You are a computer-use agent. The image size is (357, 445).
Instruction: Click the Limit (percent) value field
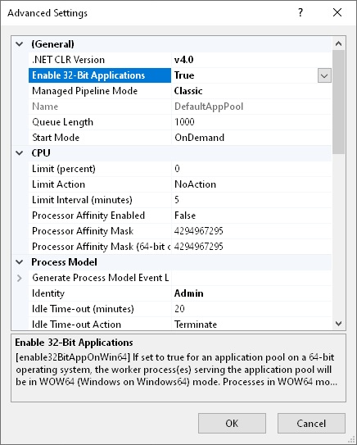coord(251,169)
